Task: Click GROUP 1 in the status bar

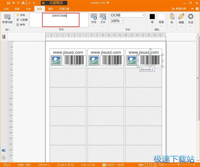Action: (x=44, y=165)
